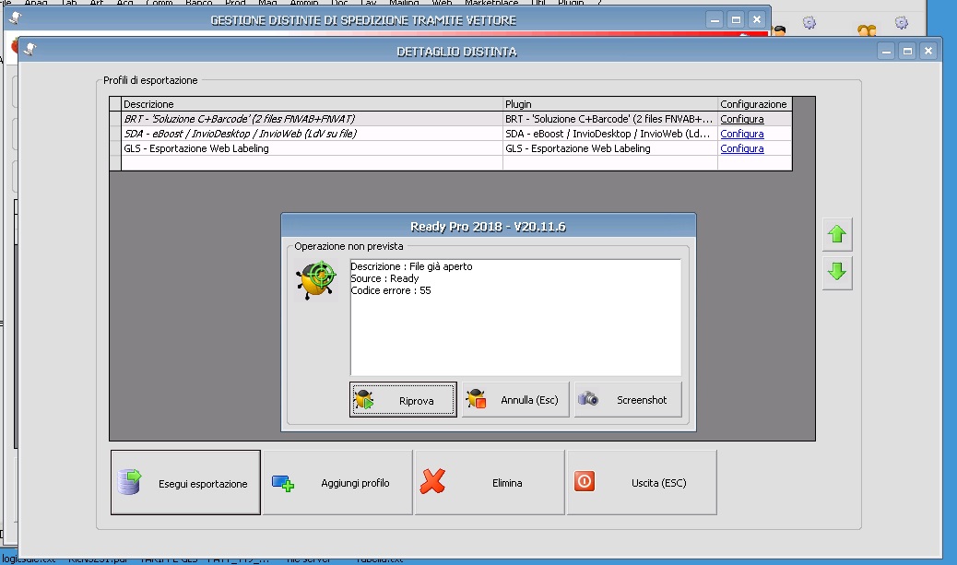Move selected profile down with green arrow
This screenshot has height=565, width=957.
(837, 272)
